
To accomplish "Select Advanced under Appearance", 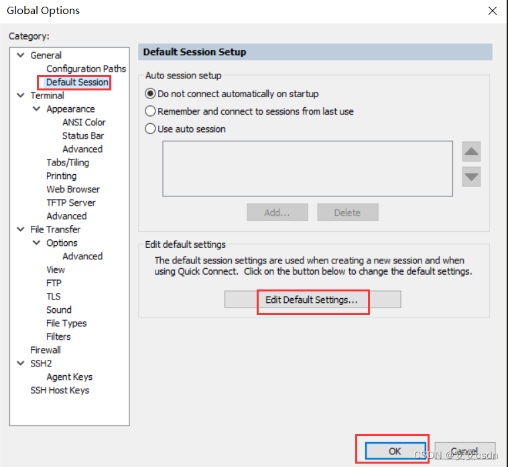I will pos(82,149).
